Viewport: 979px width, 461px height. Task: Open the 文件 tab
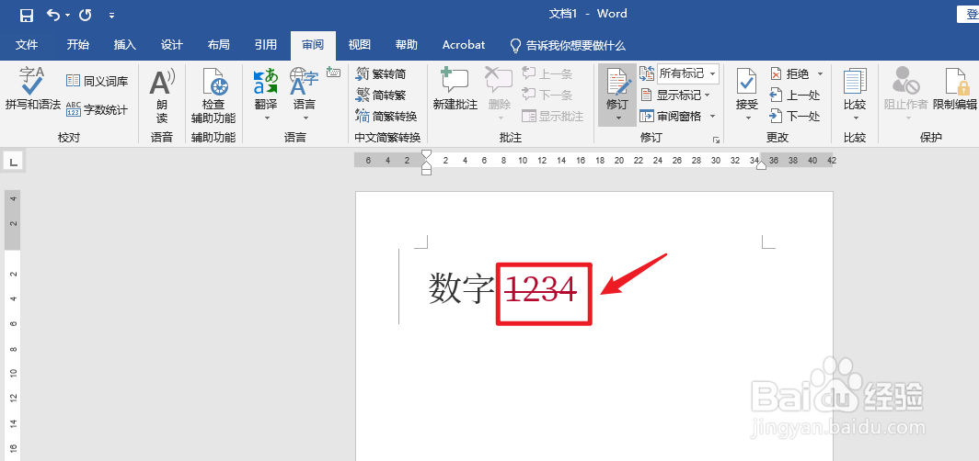point(27,45)
